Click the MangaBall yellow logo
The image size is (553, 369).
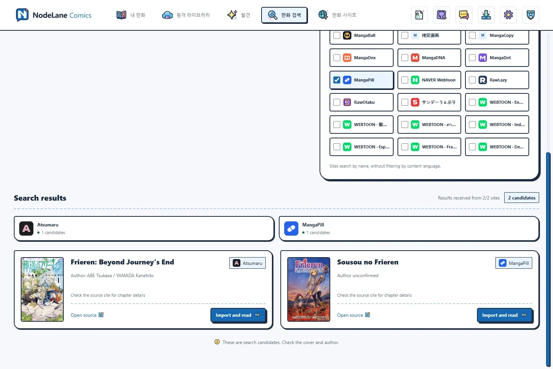click(347, 35)
